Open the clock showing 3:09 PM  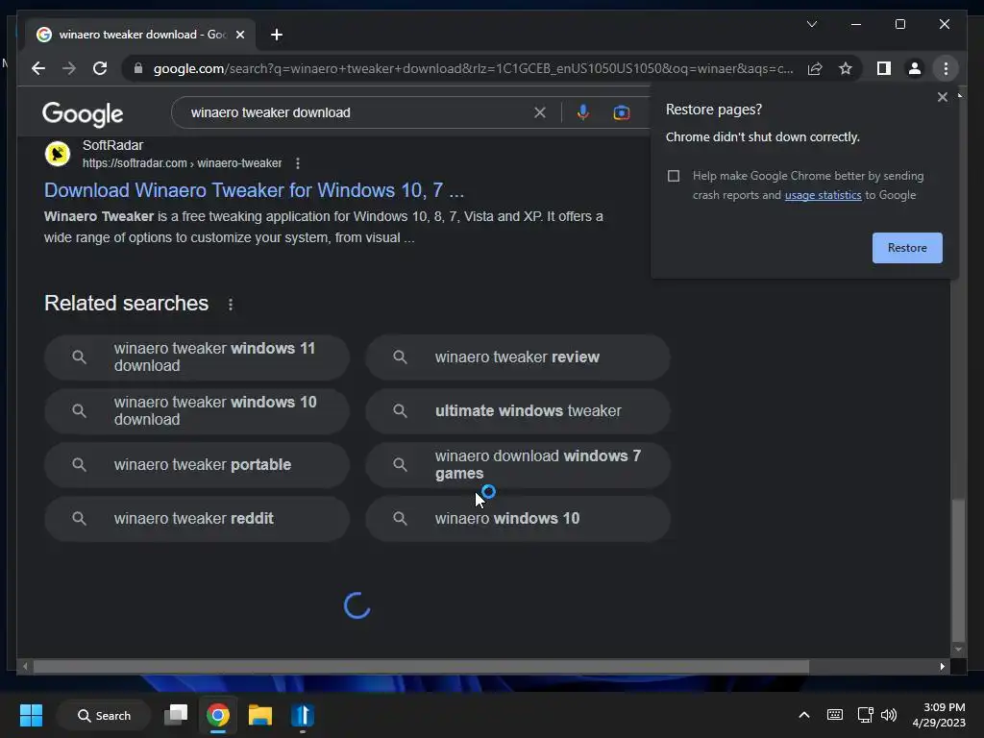pyautogui.click(x=939, y=715)
